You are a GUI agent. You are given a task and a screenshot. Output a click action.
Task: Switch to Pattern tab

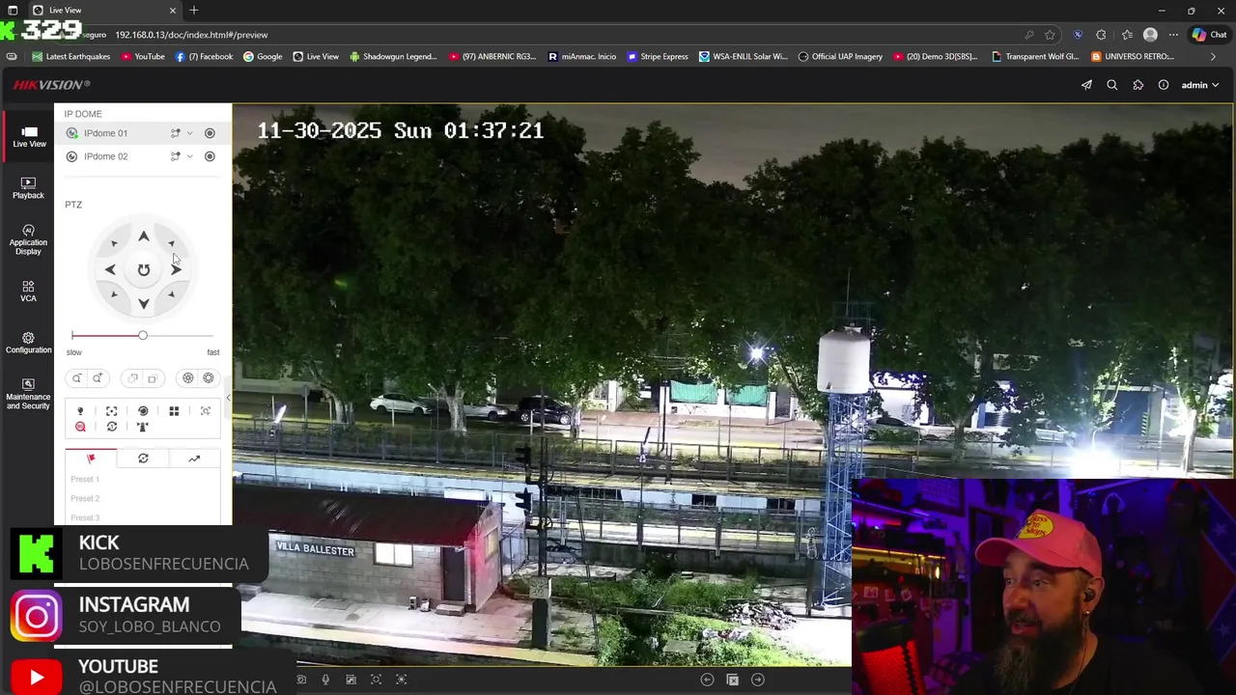coord(194,459)
